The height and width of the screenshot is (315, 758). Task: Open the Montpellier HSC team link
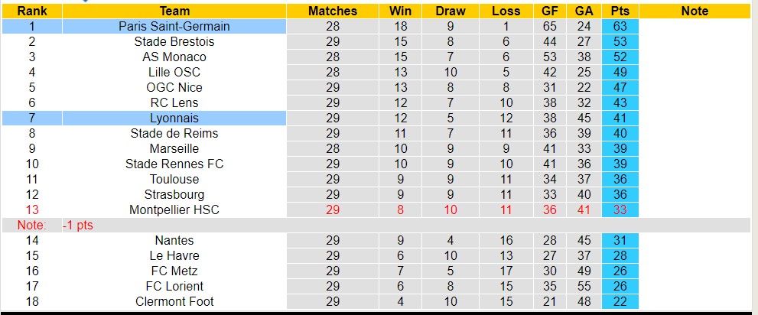pyautogui.click(x=174, y=209)
